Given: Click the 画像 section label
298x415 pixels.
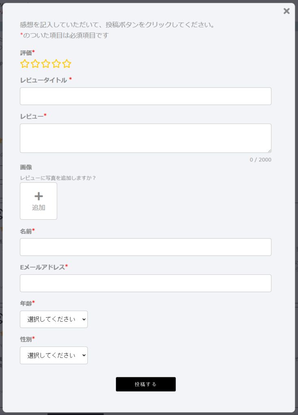Looking at the screenshot, I should pyautogui.click(x=26, y=167).
